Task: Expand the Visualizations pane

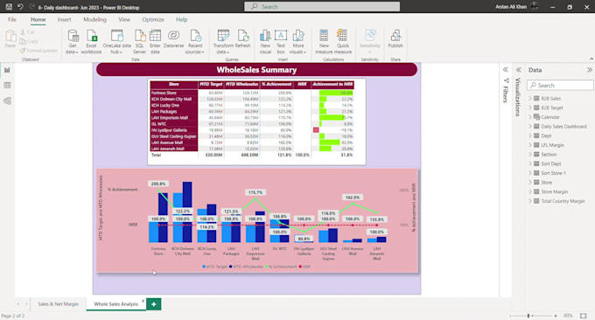Action: [518, 70]
